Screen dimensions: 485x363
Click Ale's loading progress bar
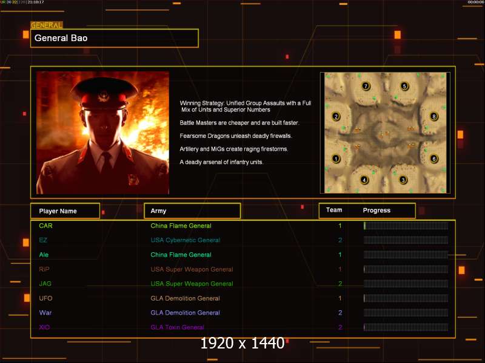406,255
